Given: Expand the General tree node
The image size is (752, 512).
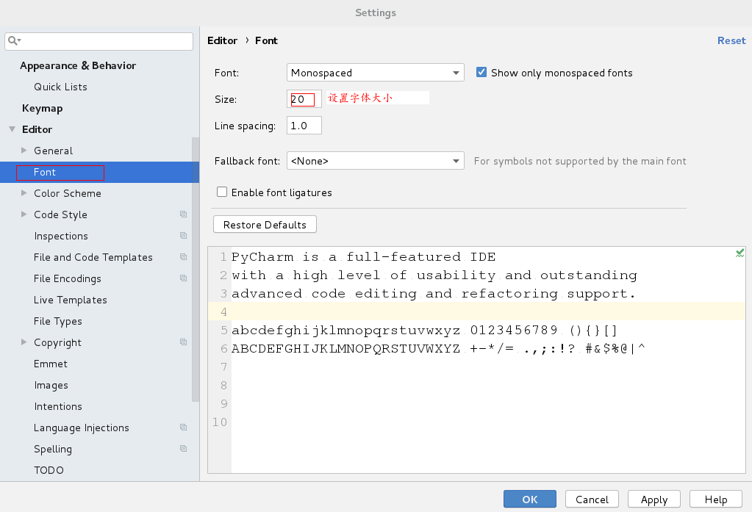Looking at the screenshot, I should [x=24, y=151].
